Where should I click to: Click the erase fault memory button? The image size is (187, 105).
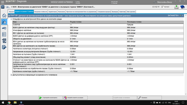point(75,98)
